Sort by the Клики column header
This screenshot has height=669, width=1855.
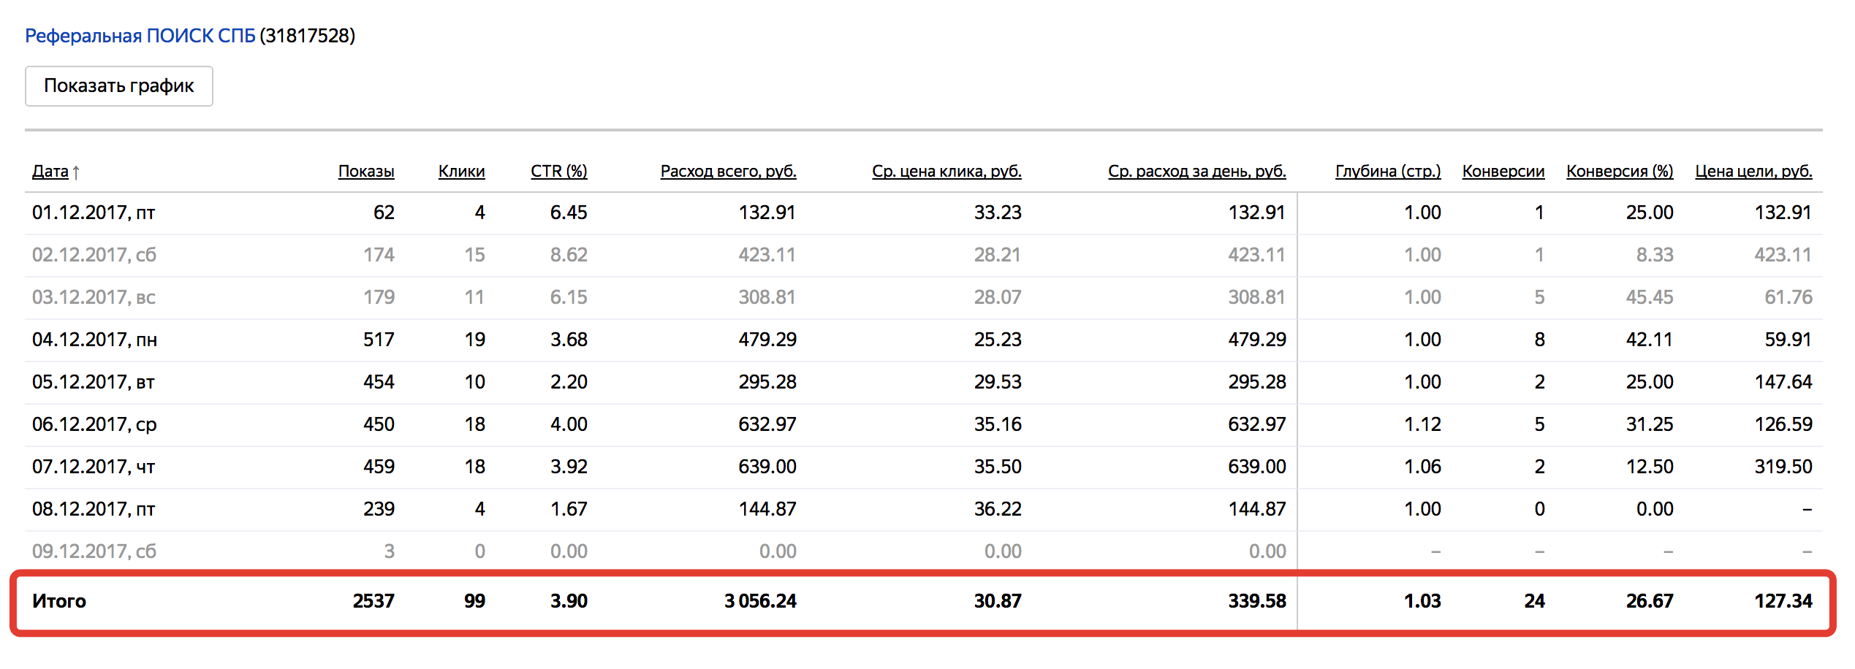click(x=461, y=171)
